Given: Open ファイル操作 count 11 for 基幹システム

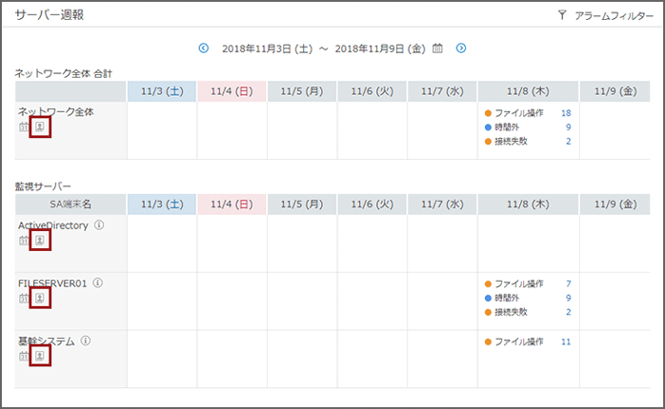Looking at the screenshot, I should point(566,341).
